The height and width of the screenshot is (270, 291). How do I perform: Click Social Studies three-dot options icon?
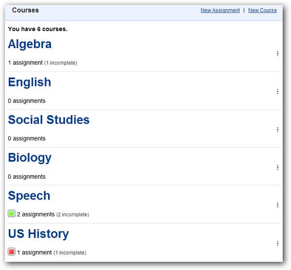[277, 130]
